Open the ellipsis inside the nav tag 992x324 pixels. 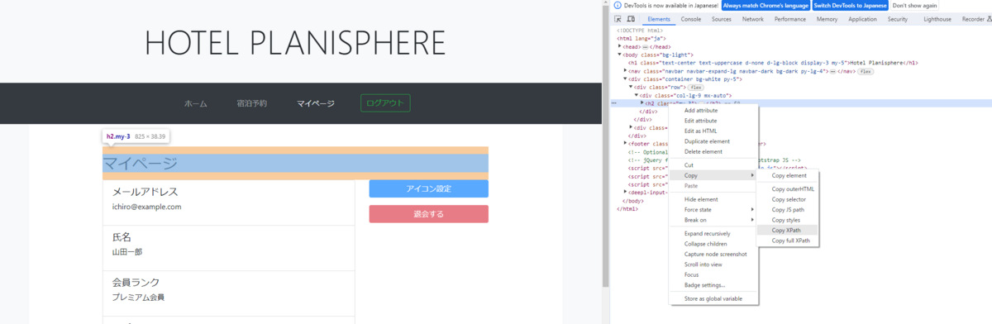coord(832,71)
